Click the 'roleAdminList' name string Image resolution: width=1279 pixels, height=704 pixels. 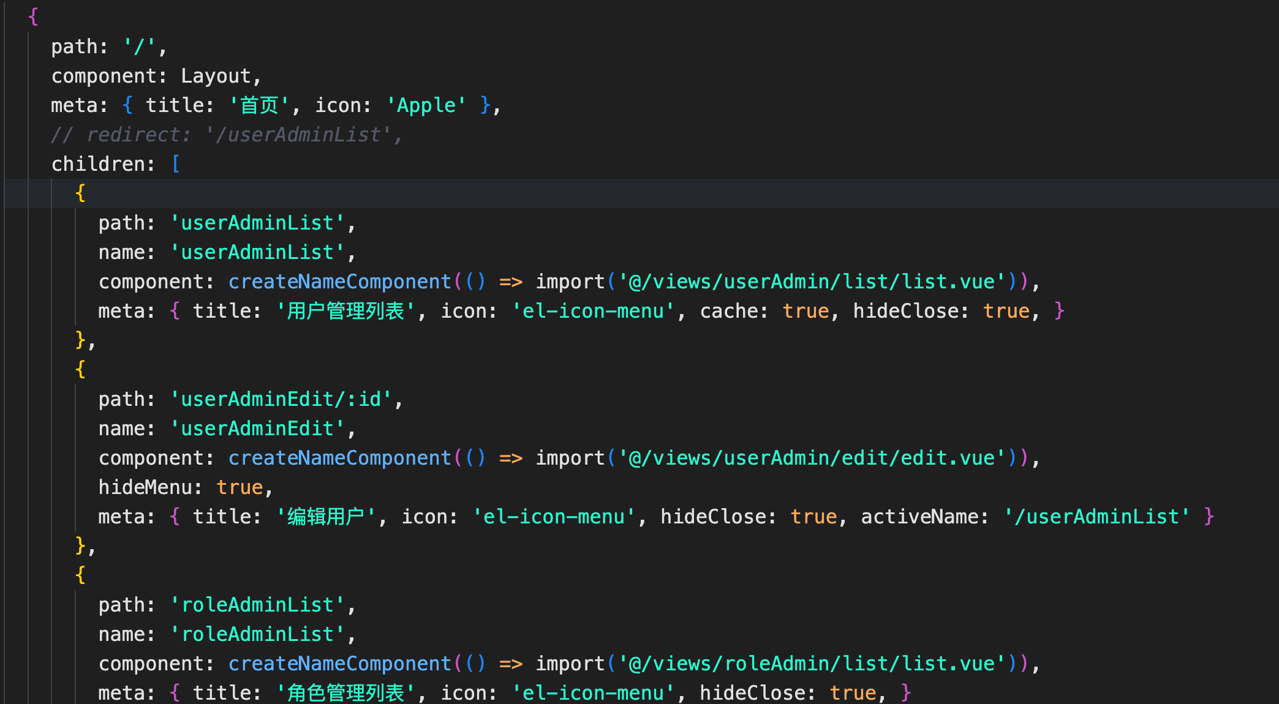[257, 634]
